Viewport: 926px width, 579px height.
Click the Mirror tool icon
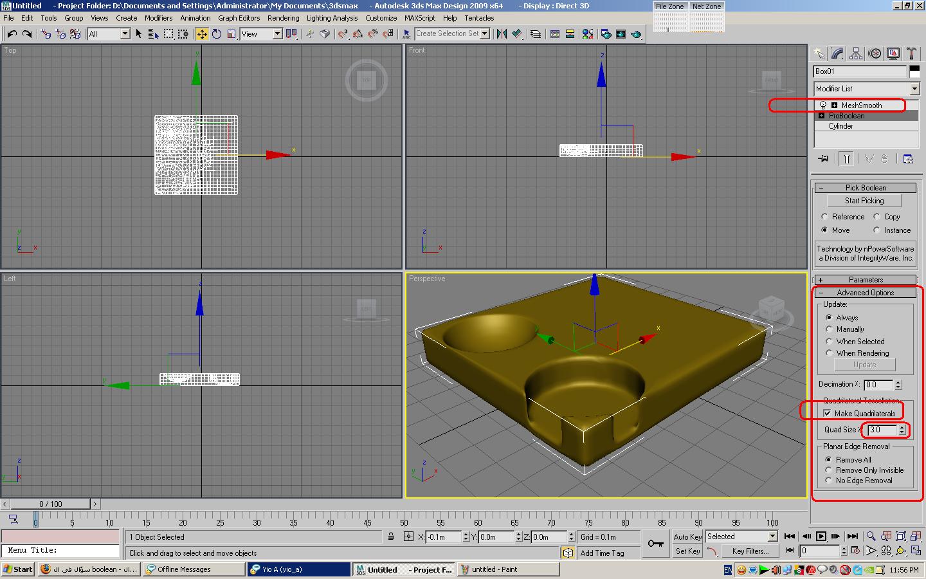pos(502,33)
